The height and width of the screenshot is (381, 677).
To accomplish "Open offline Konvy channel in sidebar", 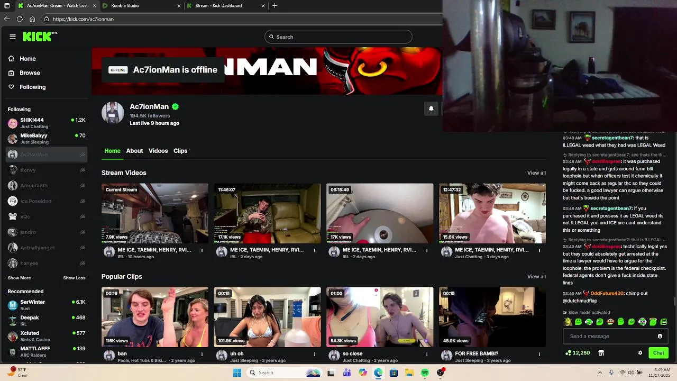I will tap(47, 170).
